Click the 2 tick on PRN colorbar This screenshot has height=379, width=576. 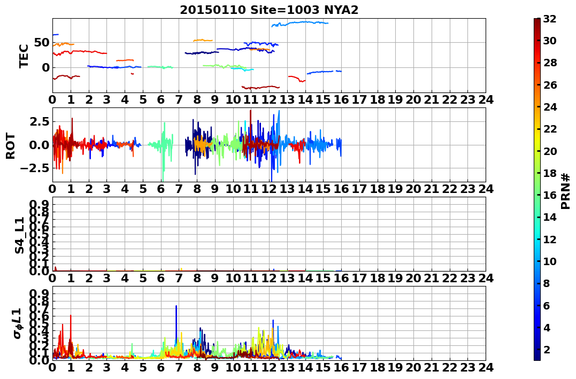pyautogui.click(x=547, y=349)
